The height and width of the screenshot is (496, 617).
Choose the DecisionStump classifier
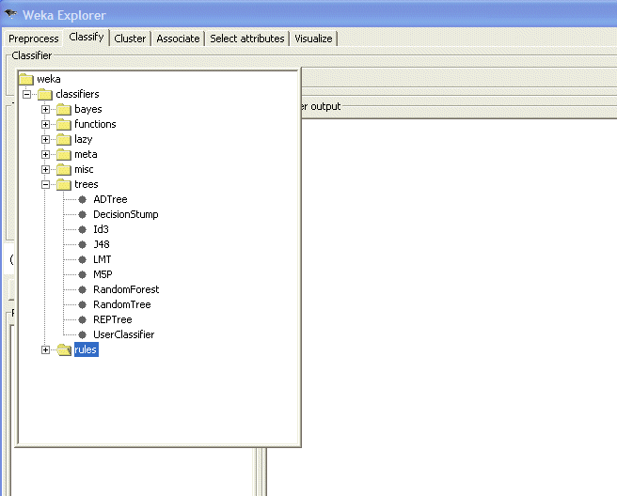[125, 214]
